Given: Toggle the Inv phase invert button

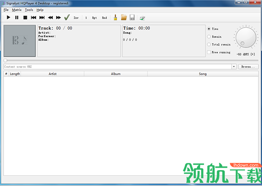Looking at the screenshot, I should (76, 18).
